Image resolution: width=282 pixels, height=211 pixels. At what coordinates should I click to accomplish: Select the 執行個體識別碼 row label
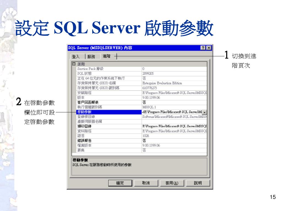click(90, 107)
